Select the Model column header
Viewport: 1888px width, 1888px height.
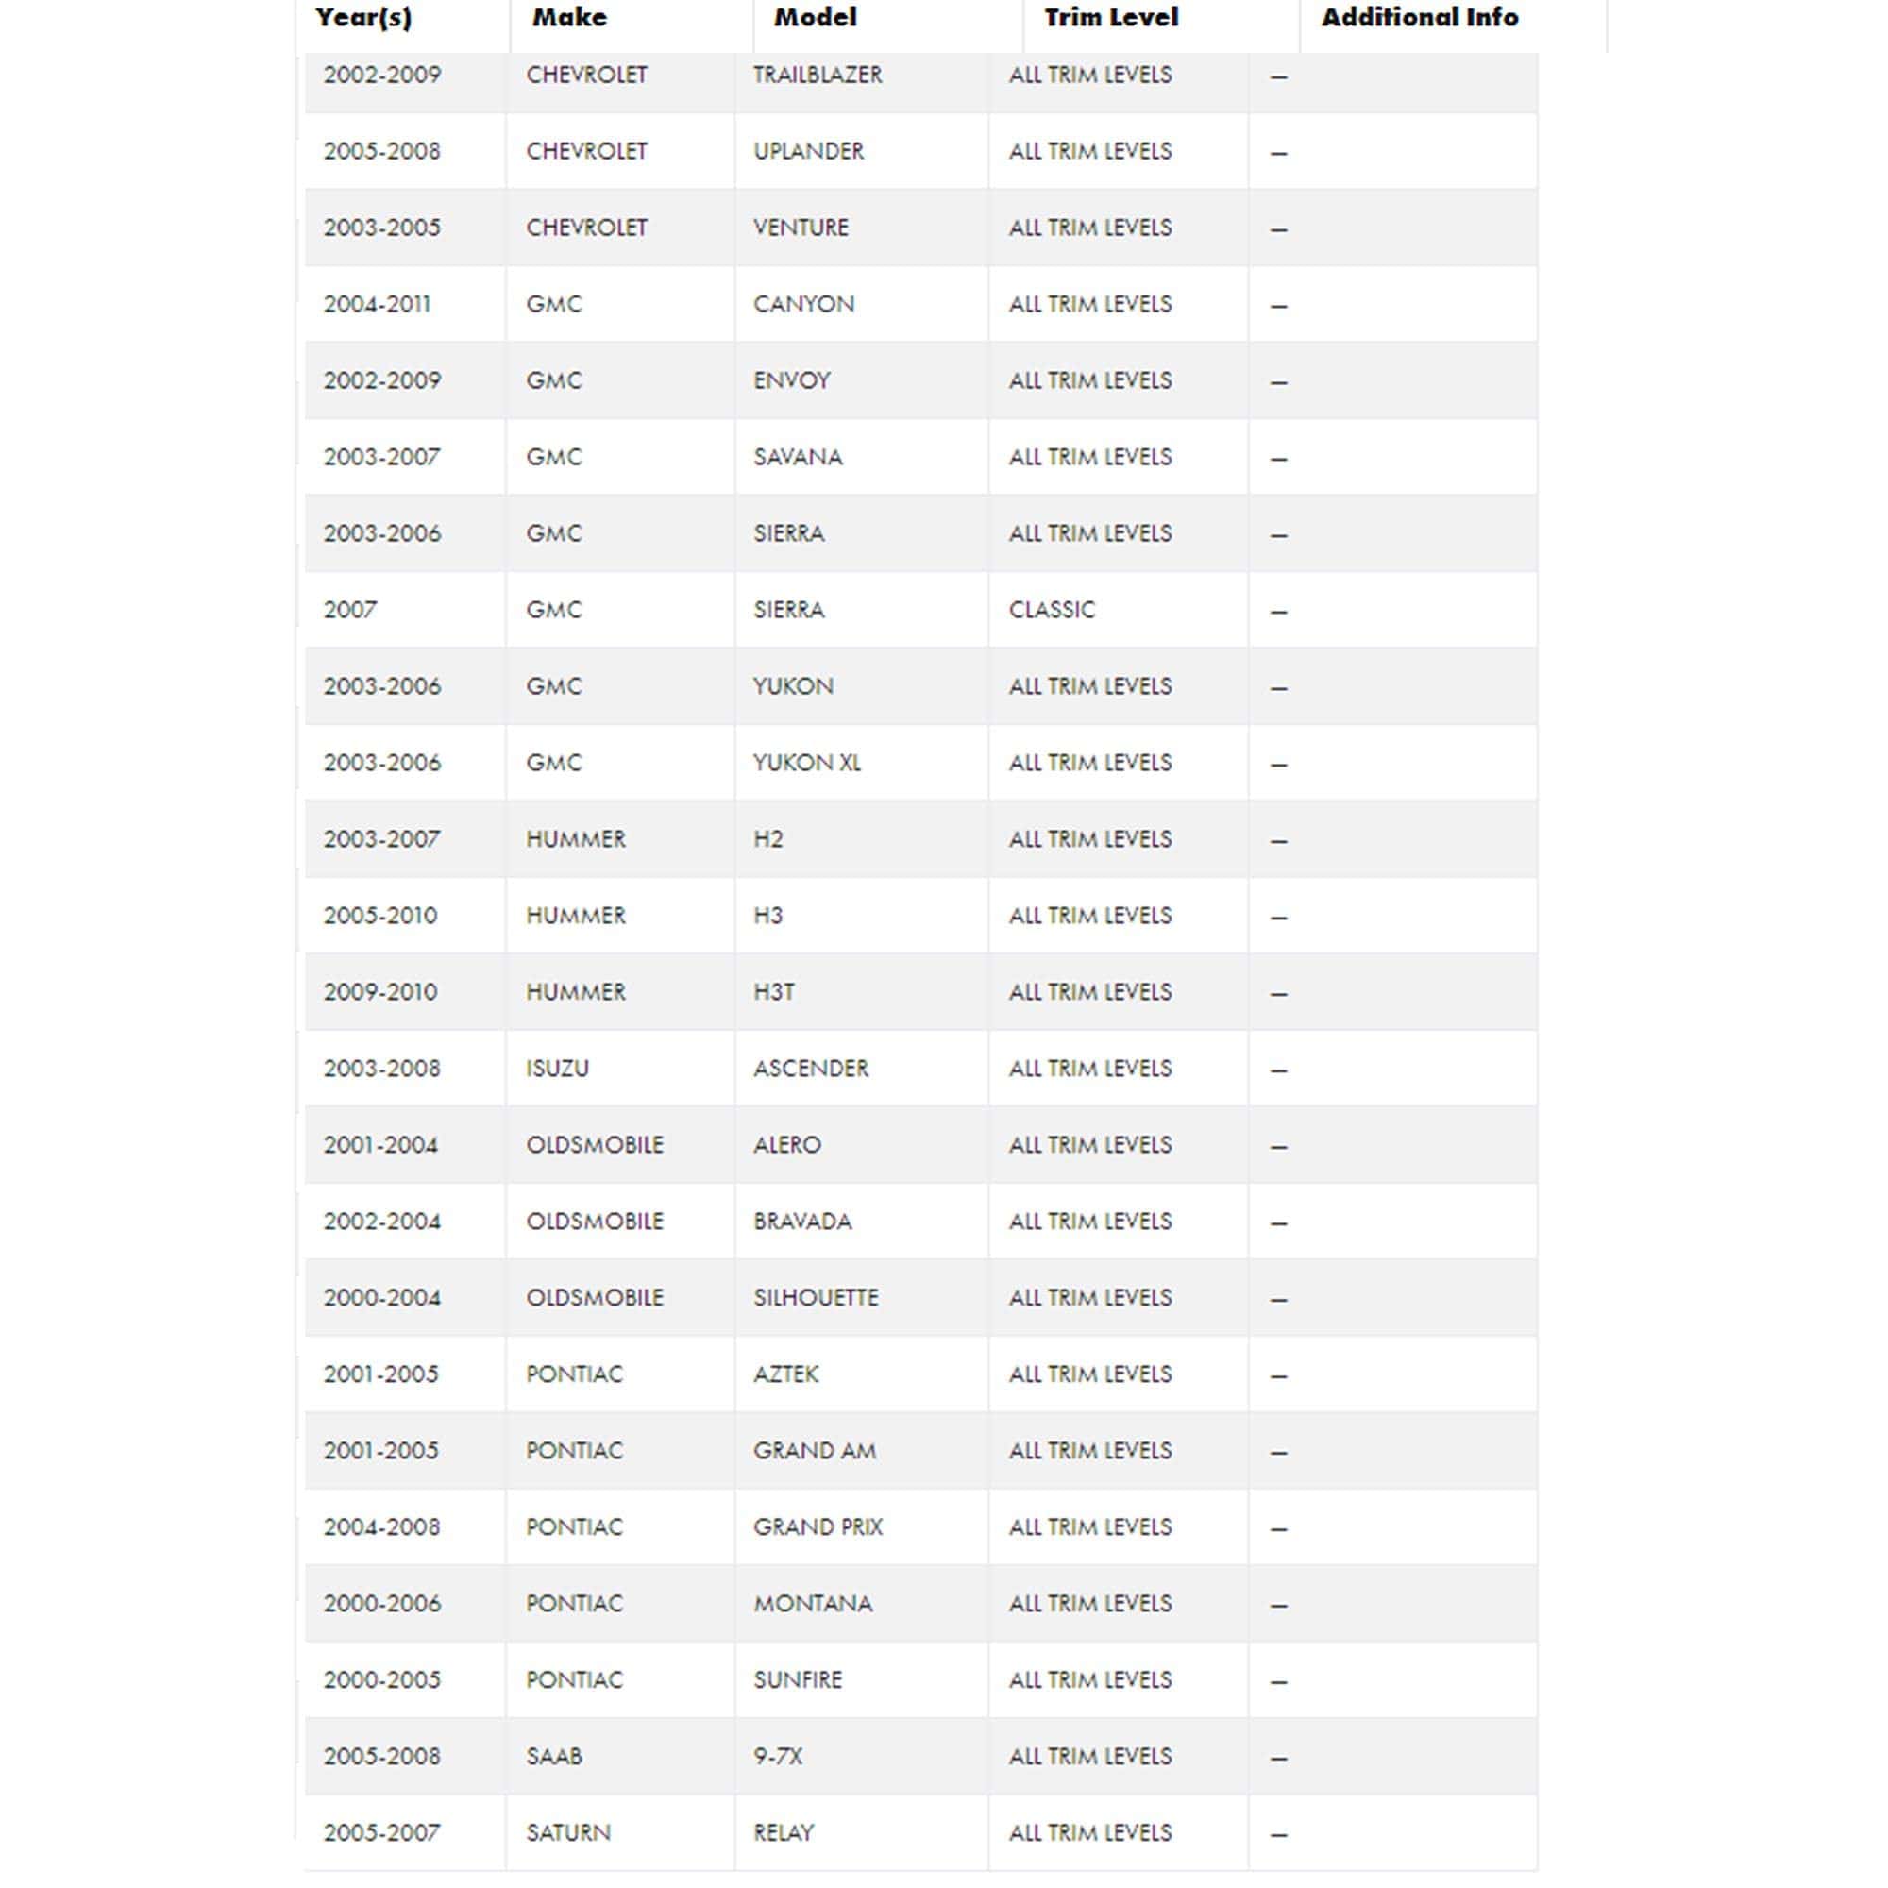pos(815,18)
